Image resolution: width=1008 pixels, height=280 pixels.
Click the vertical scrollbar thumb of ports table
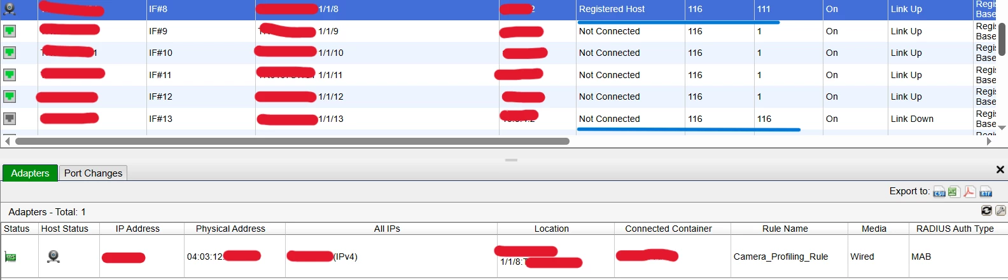[1002, 39]
